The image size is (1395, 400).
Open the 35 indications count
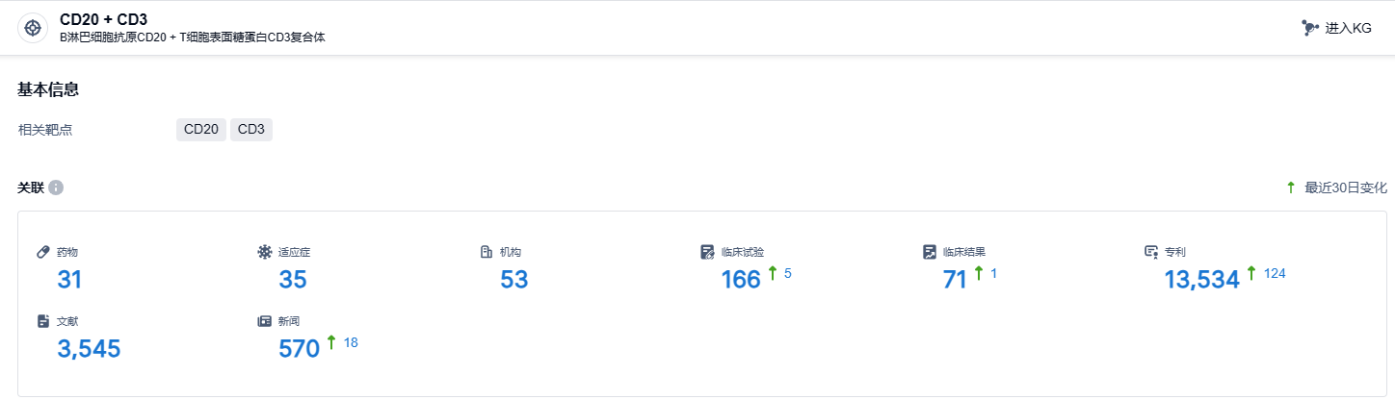292,280
